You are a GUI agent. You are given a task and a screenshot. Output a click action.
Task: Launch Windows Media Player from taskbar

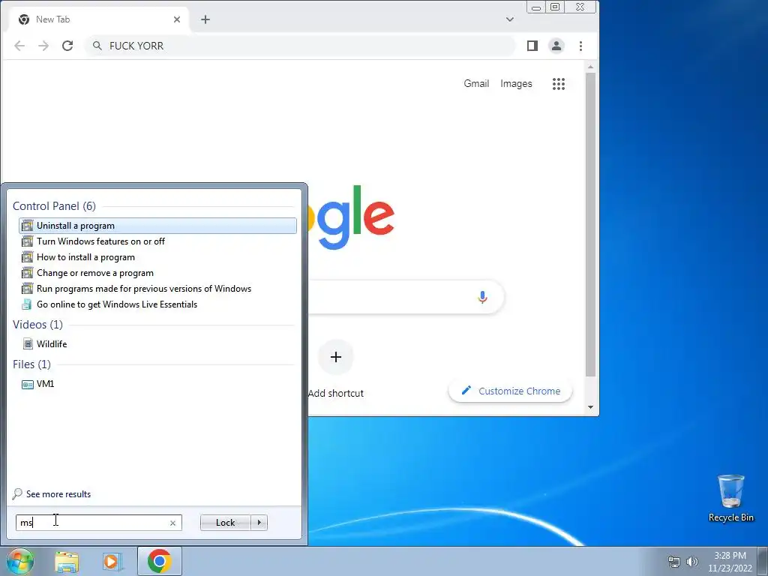[112, 561]
